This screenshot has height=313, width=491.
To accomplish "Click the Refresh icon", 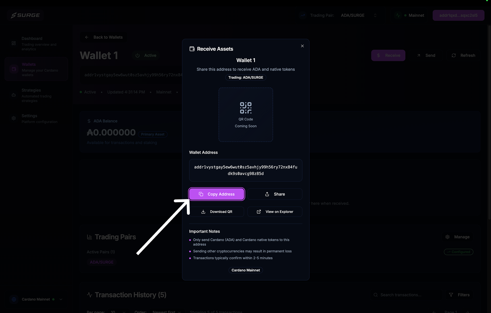I will tap(454, 55).
